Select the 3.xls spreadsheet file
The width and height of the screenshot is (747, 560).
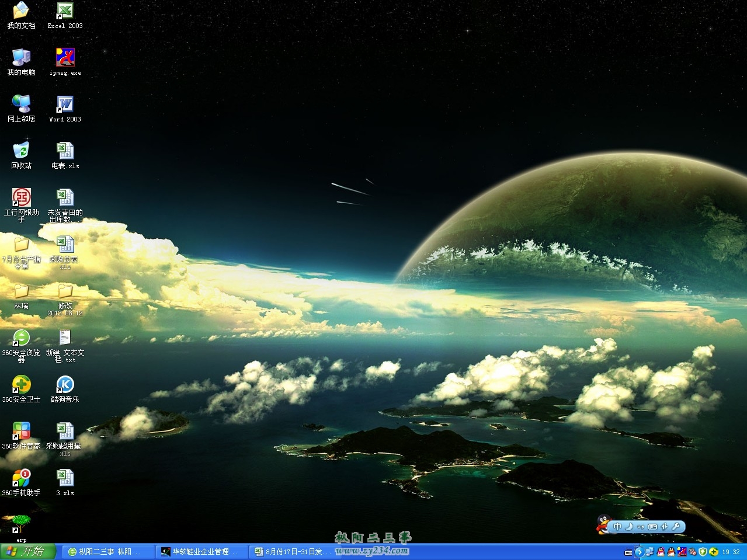point(65,482)
